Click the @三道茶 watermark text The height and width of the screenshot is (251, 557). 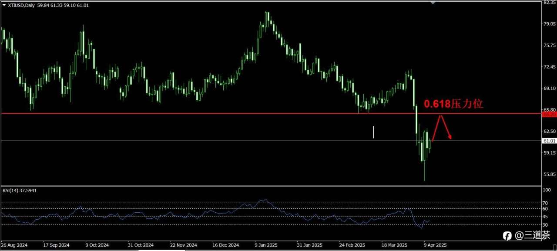tap(532, 236)
